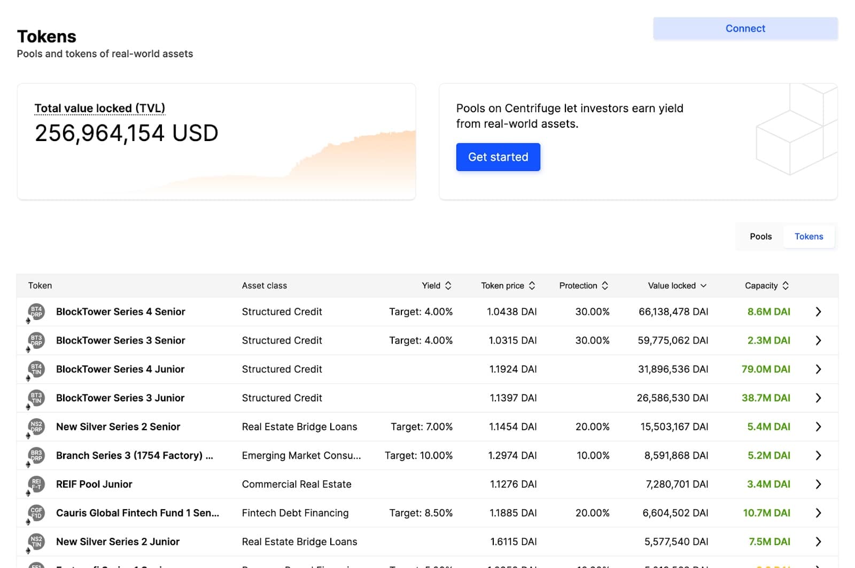Sort table by Capacity column

pyautogui.click(x=767, y=285)
